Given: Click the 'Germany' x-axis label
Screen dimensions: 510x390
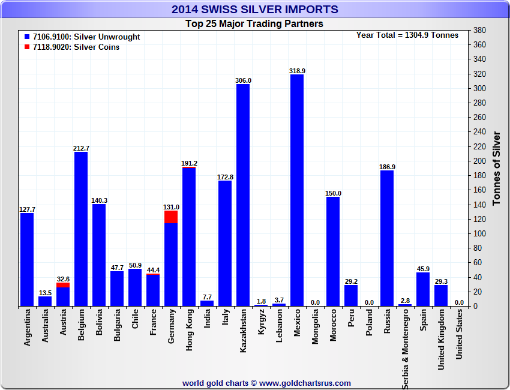Looking at the screenshot, I should pos(171,326).
